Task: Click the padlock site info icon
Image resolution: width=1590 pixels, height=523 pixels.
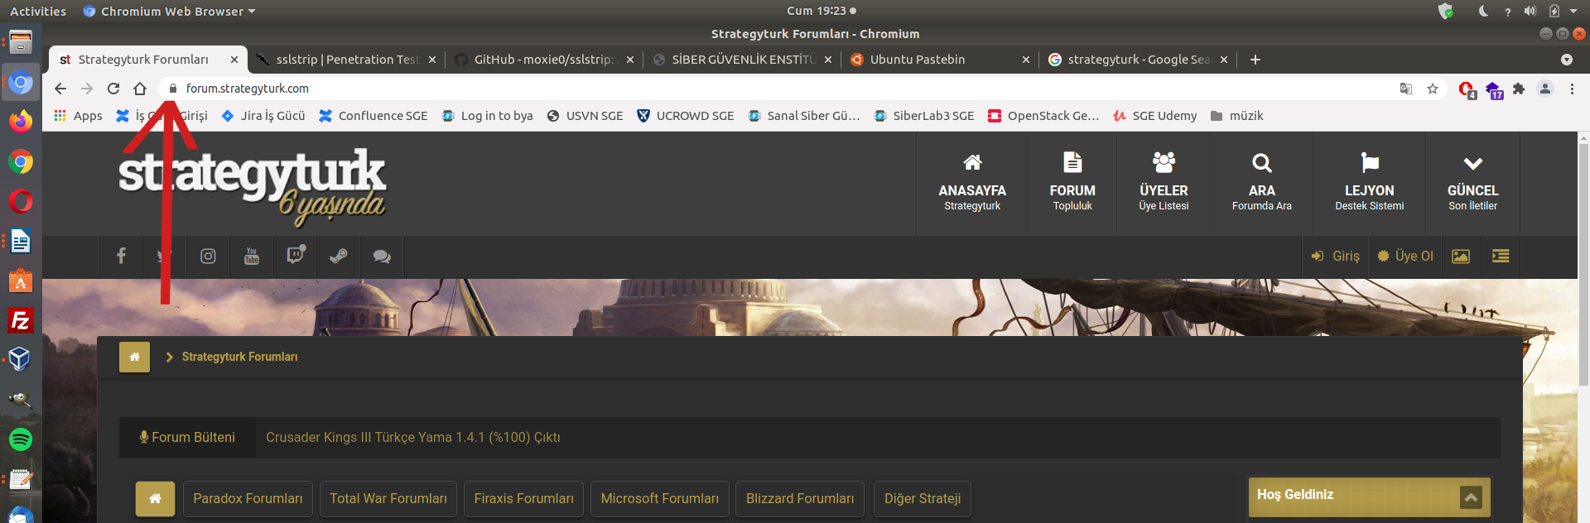Action: tap(173, 89)
